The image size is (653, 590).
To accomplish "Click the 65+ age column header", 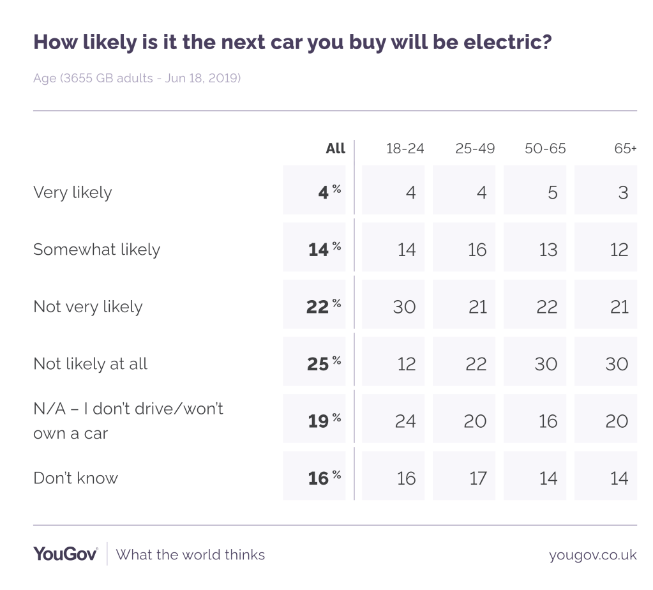I will [x=626, y=149].
